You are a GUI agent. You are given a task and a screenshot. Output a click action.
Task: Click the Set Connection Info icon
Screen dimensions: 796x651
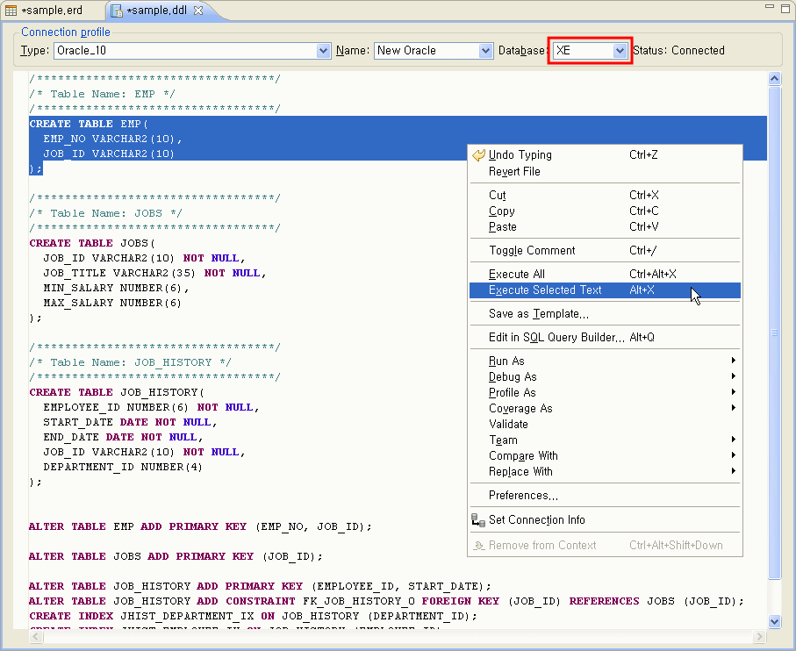pyautogui.click(x=478, y=520)
